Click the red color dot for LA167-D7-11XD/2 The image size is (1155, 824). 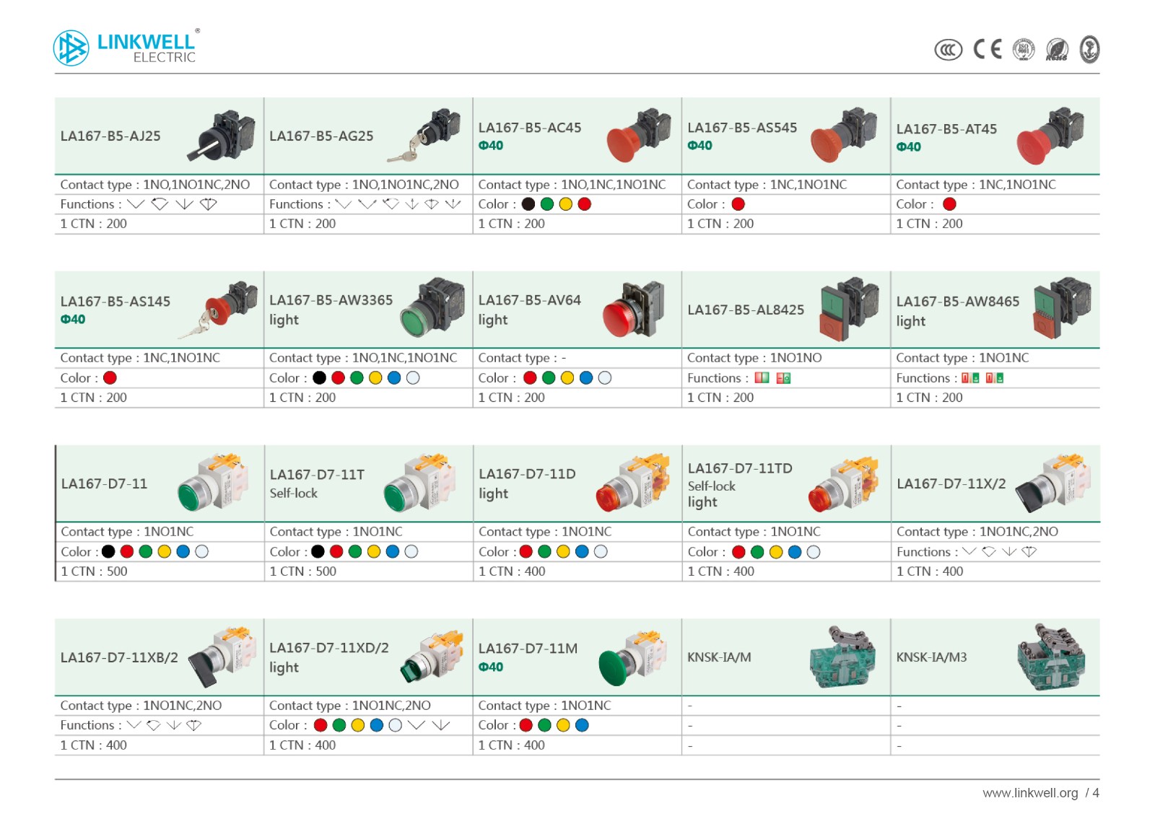[321, 725]
